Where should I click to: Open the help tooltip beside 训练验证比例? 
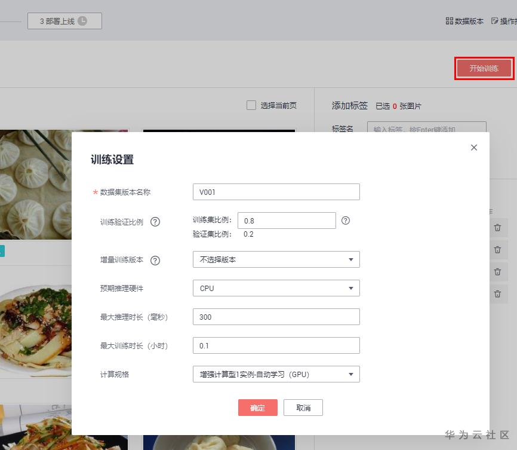click(x=156, y=222)
